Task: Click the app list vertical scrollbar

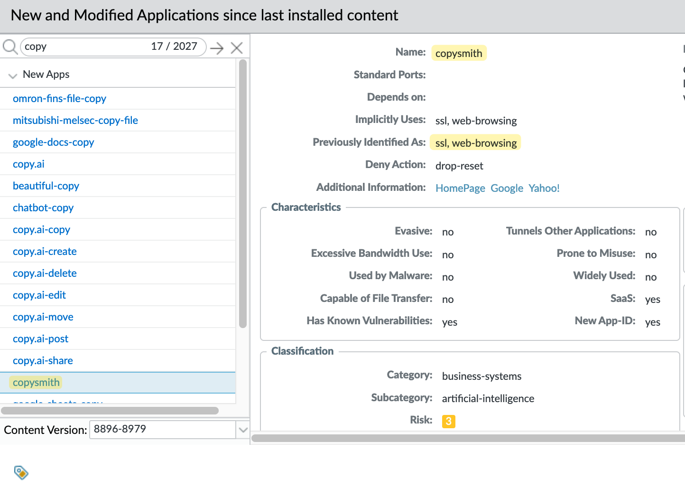Action: tap(243, 194)
